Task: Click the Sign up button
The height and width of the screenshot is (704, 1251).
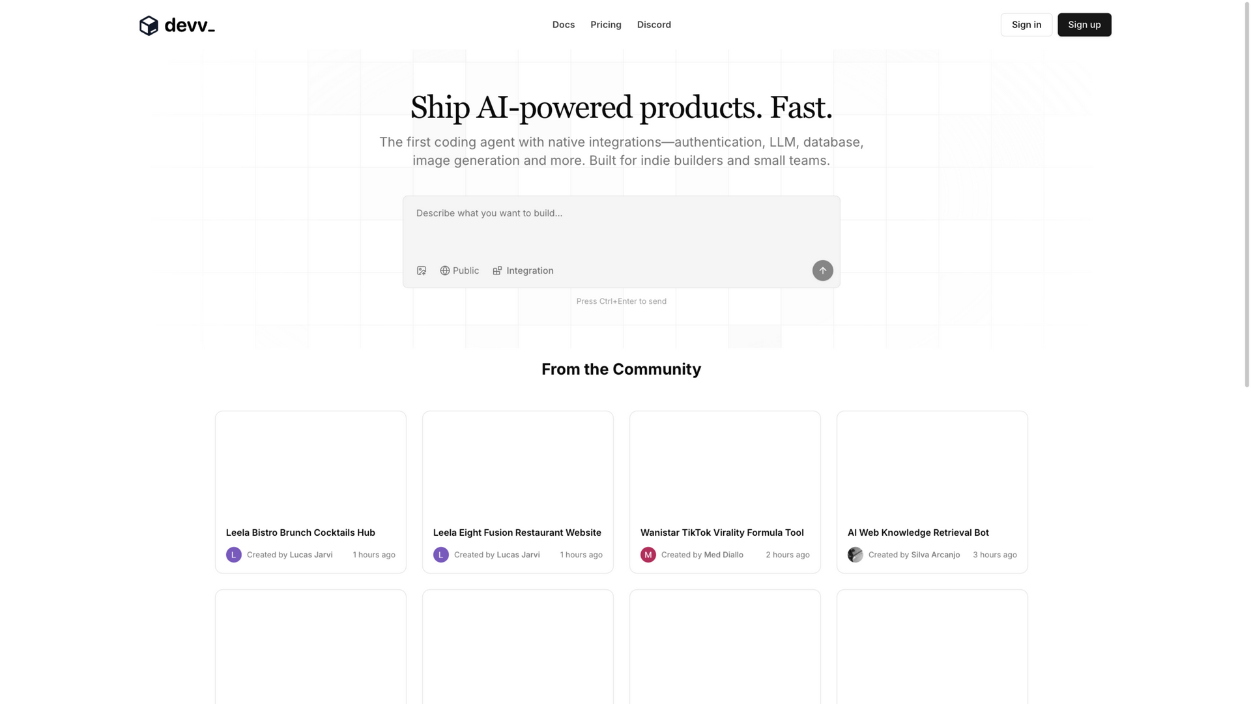Action: point(1084,25)
